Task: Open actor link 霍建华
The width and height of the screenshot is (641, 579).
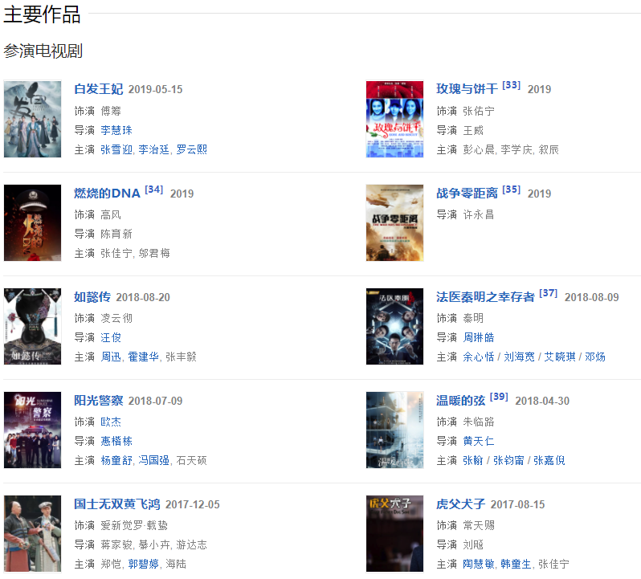Action: [144, 357]
